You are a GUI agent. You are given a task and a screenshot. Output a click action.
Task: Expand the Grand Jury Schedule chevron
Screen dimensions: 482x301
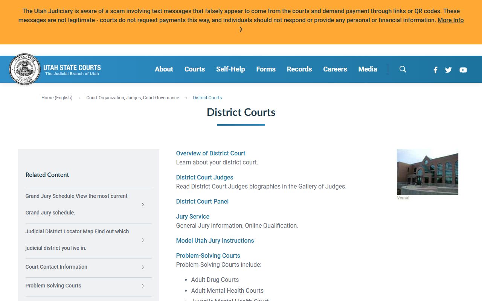143,205
